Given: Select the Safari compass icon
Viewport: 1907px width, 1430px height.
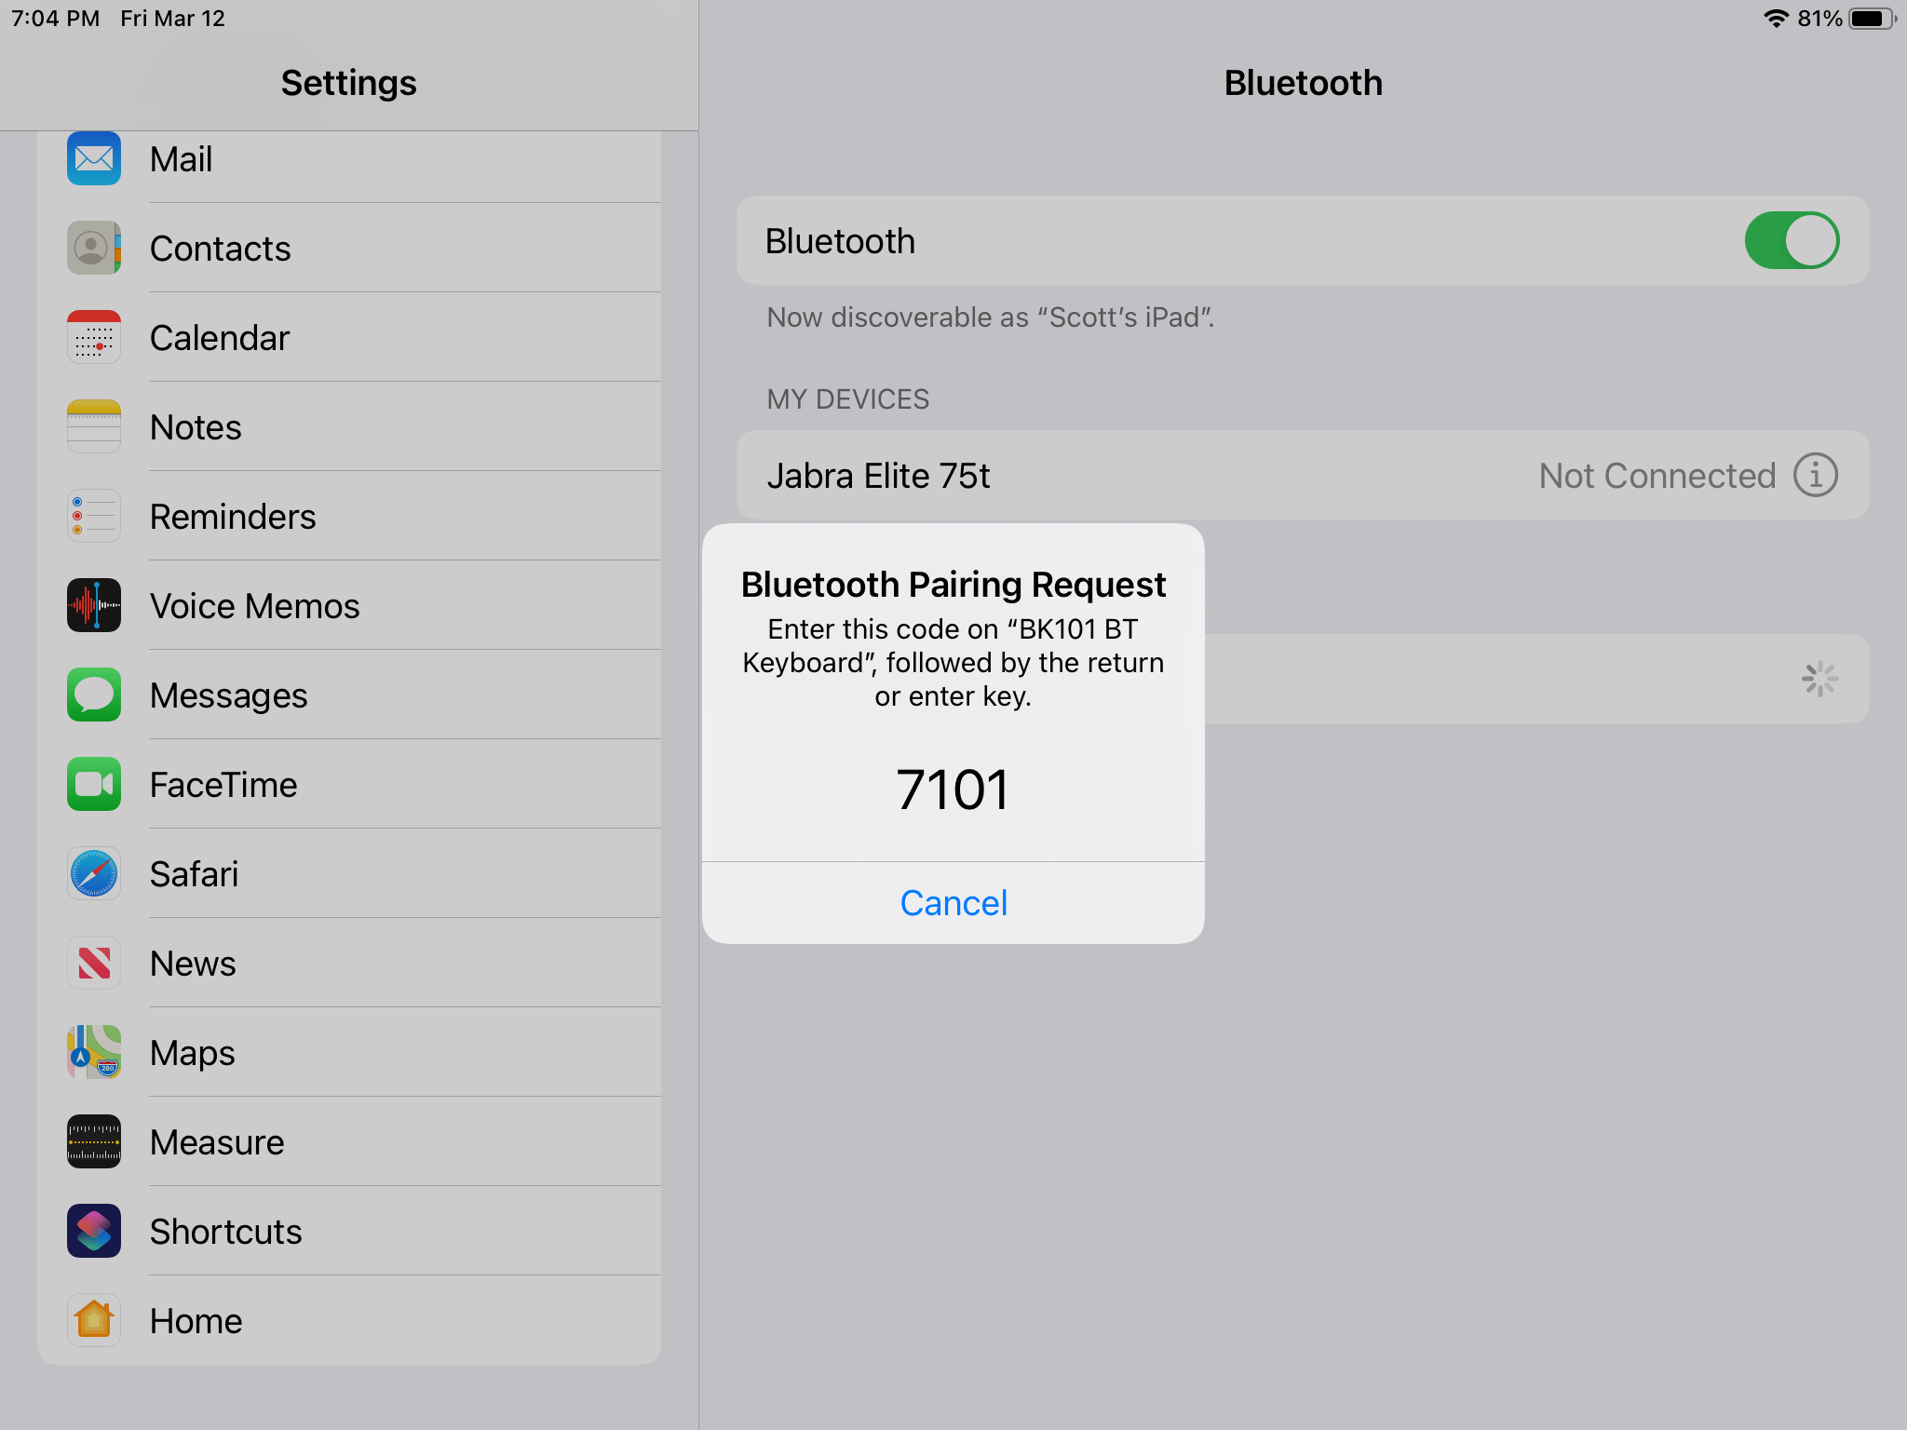Looking at the screenshot, I should (x=93, y=873).
